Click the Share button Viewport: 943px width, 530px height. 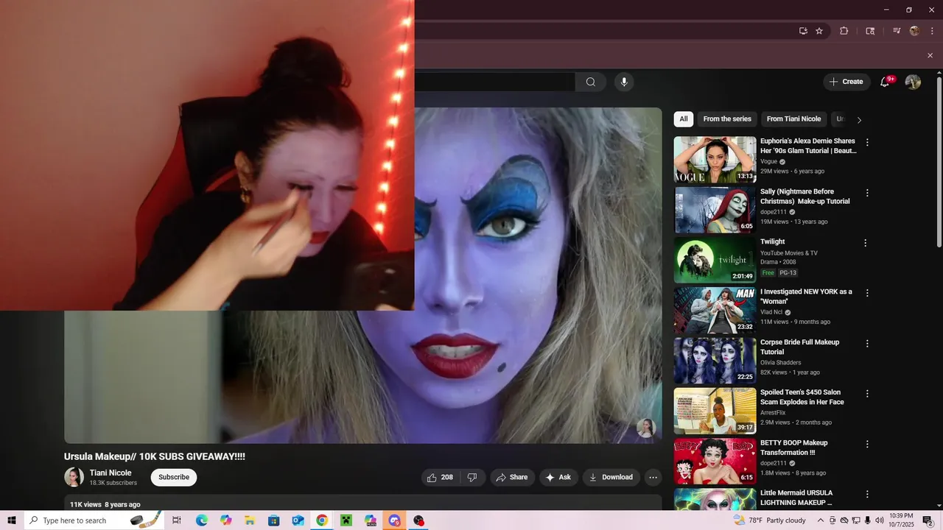point(512,477)
